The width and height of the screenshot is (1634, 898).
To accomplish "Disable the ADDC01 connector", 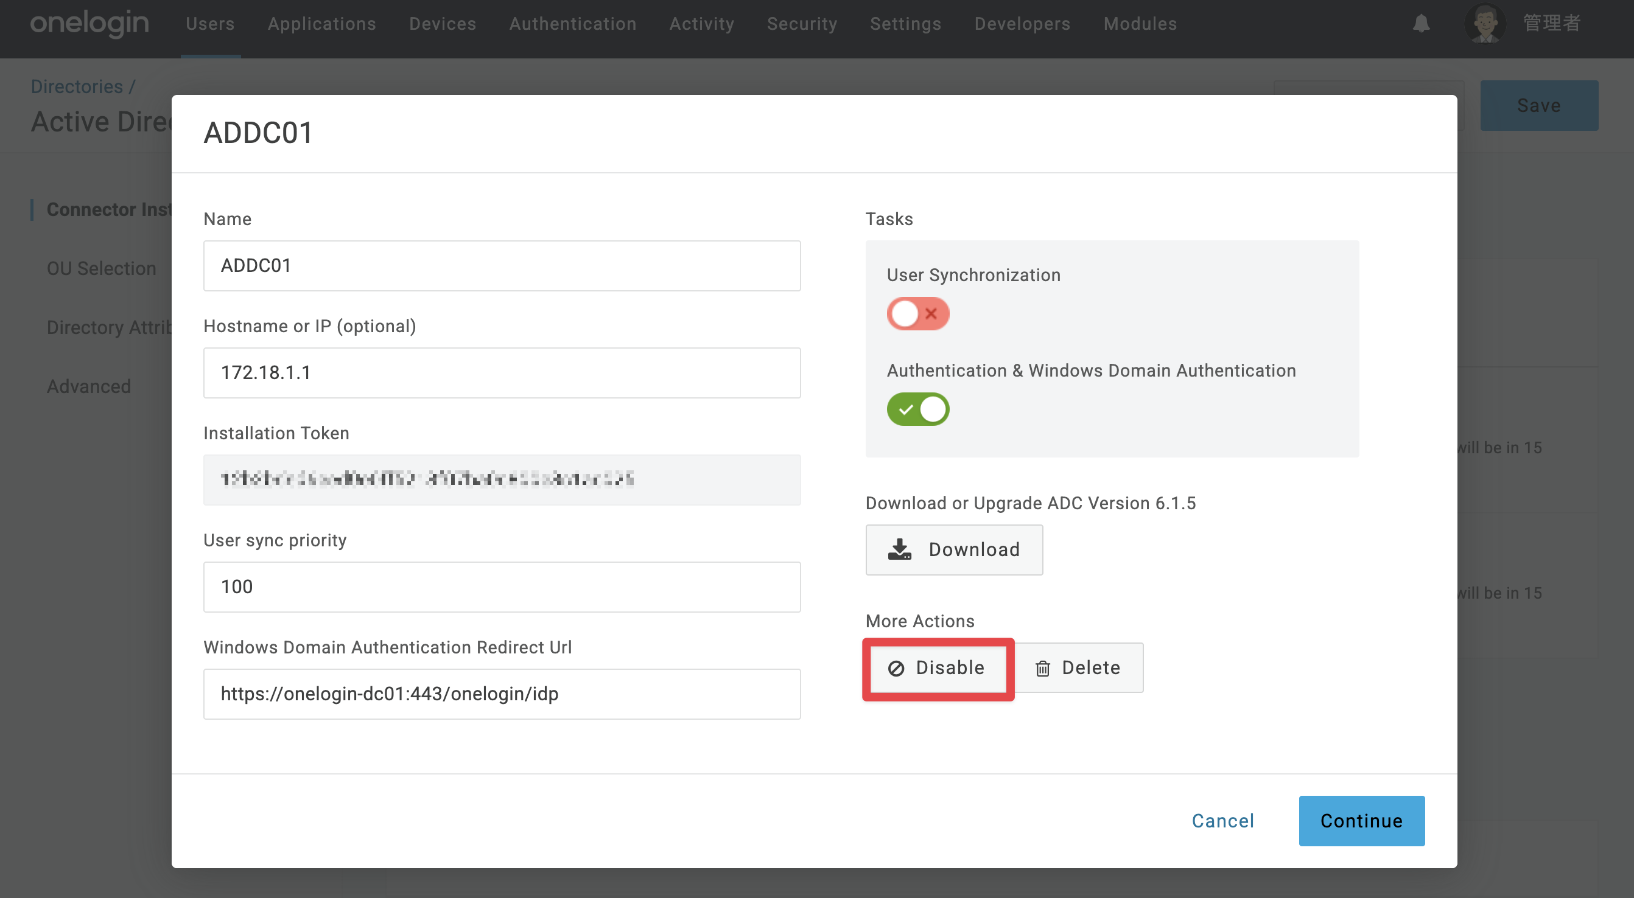I will [x=938, y=668].
